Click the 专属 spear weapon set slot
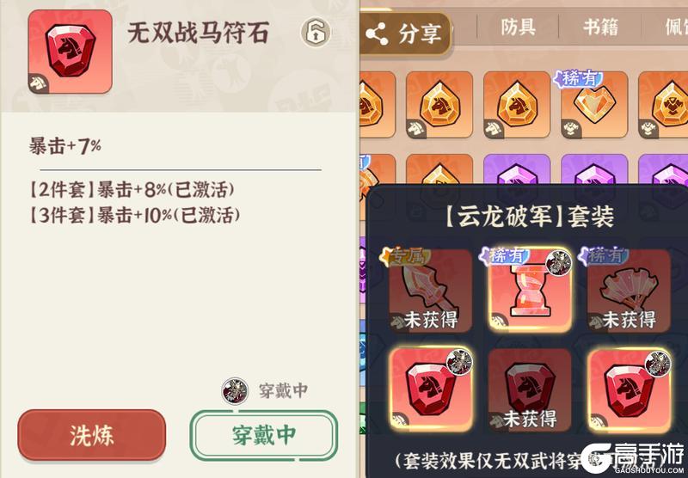The image size is (688, 478). pos(430,291)
